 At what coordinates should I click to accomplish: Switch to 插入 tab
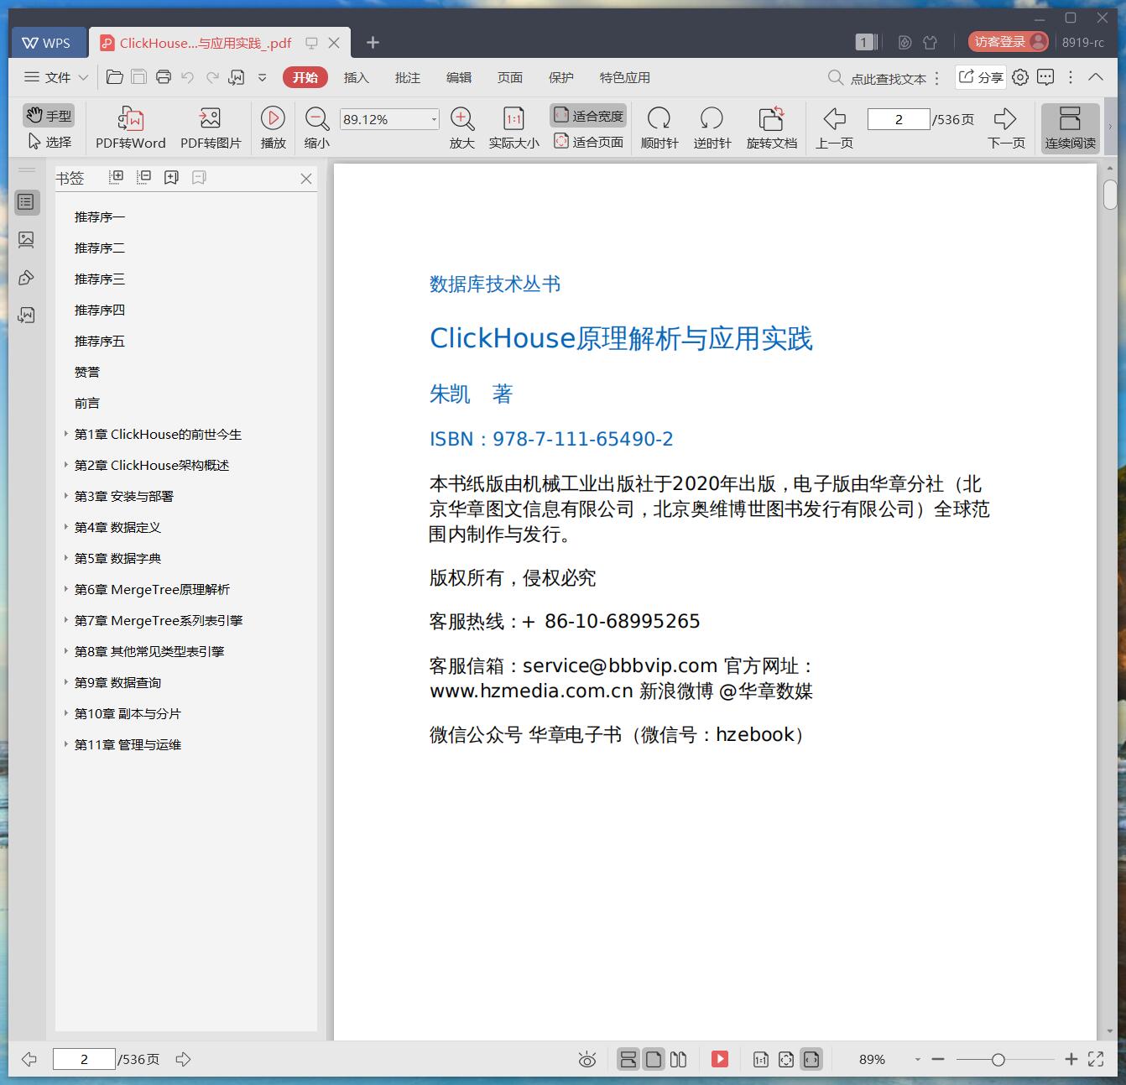(x=356, y=77)
